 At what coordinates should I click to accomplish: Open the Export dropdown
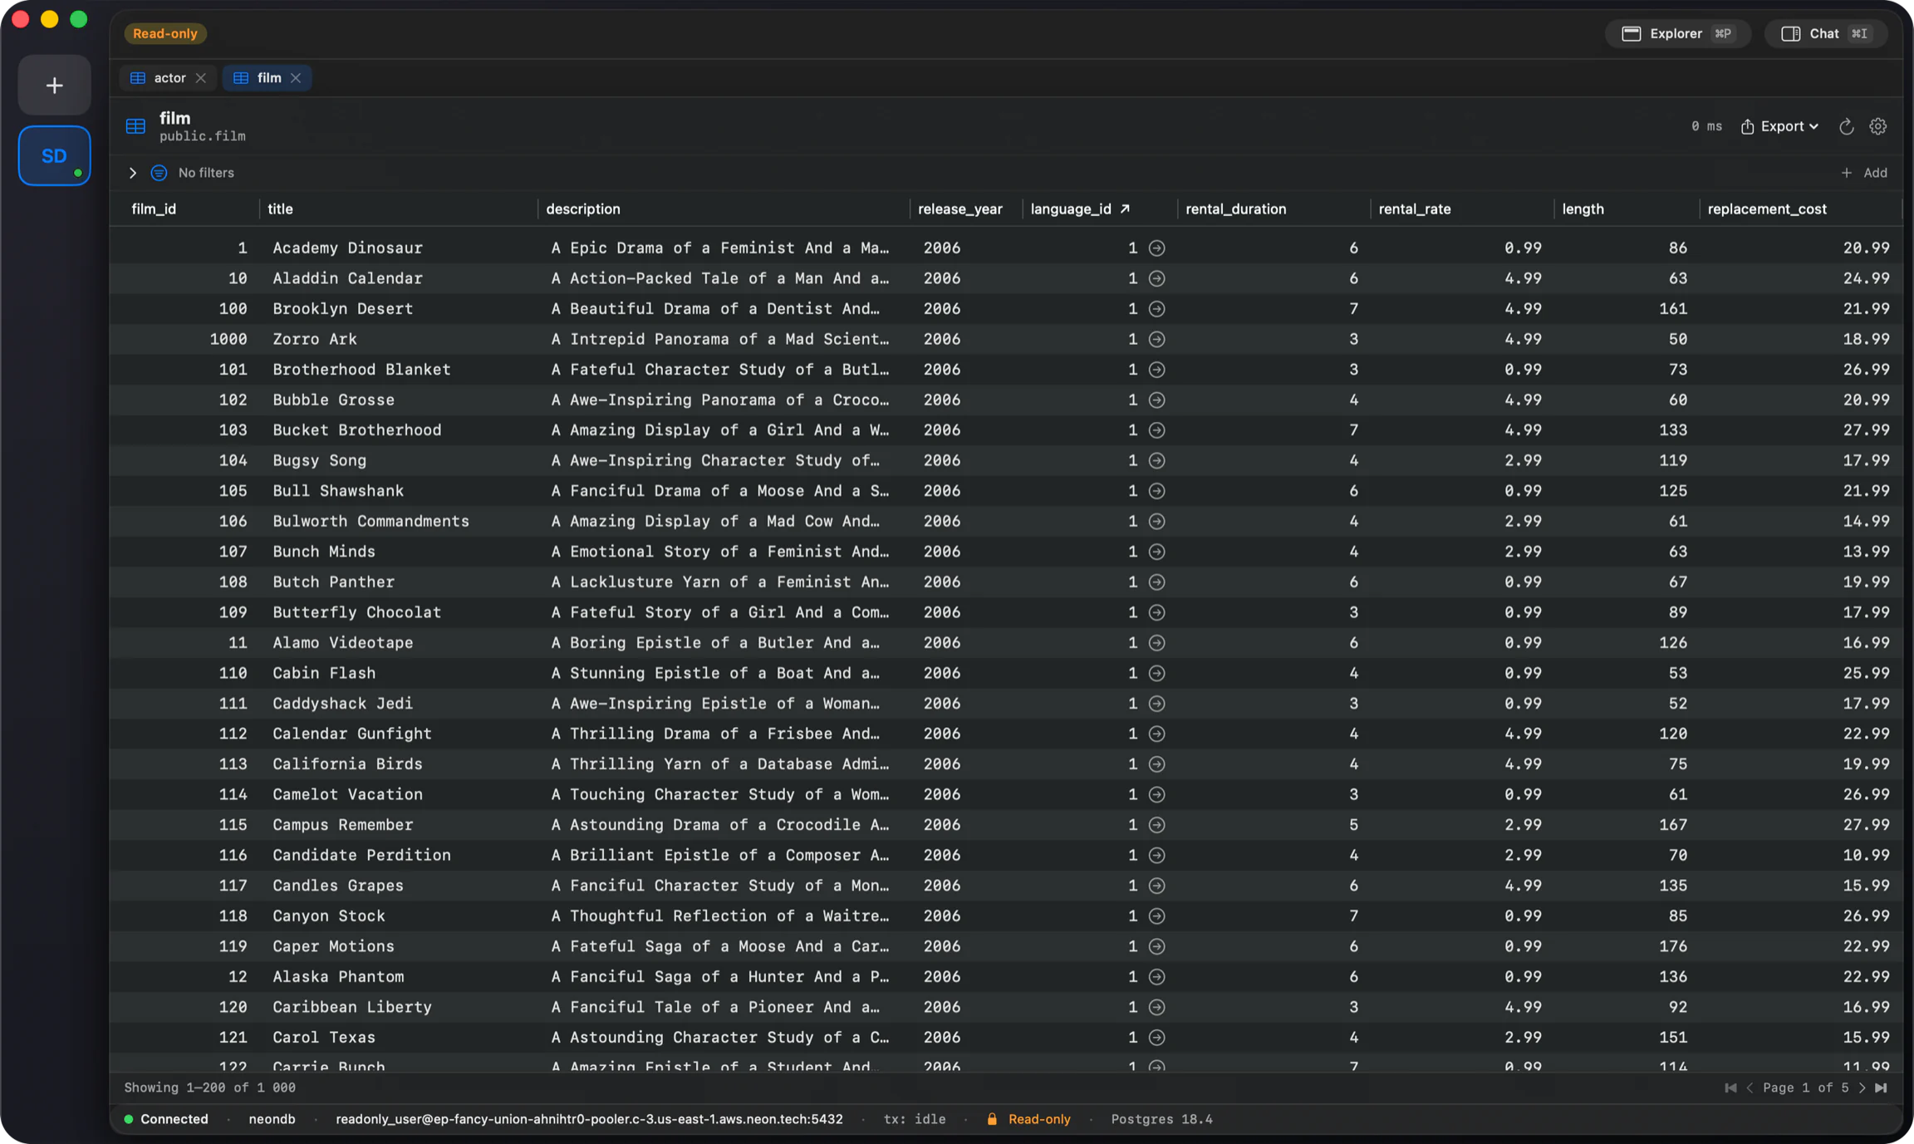tap(1780, 126)
